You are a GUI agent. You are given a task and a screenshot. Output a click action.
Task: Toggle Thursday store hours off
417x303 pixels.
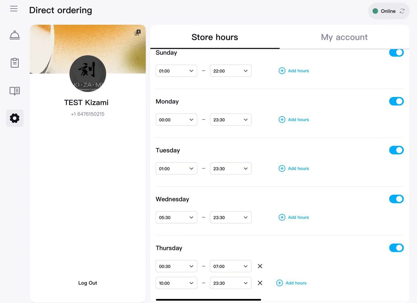[x=396, y=248]
